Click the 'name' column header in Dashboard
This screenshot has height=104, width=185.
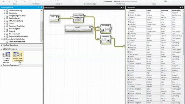coord(149,10)
